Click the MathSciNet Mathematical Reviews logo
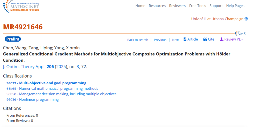Viewport: 264px width, 127px height. point(21,7)
